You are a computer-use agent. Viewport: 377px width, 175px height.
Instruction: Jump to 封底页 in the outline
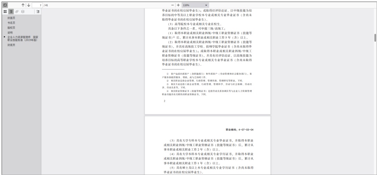pos(12,45)
